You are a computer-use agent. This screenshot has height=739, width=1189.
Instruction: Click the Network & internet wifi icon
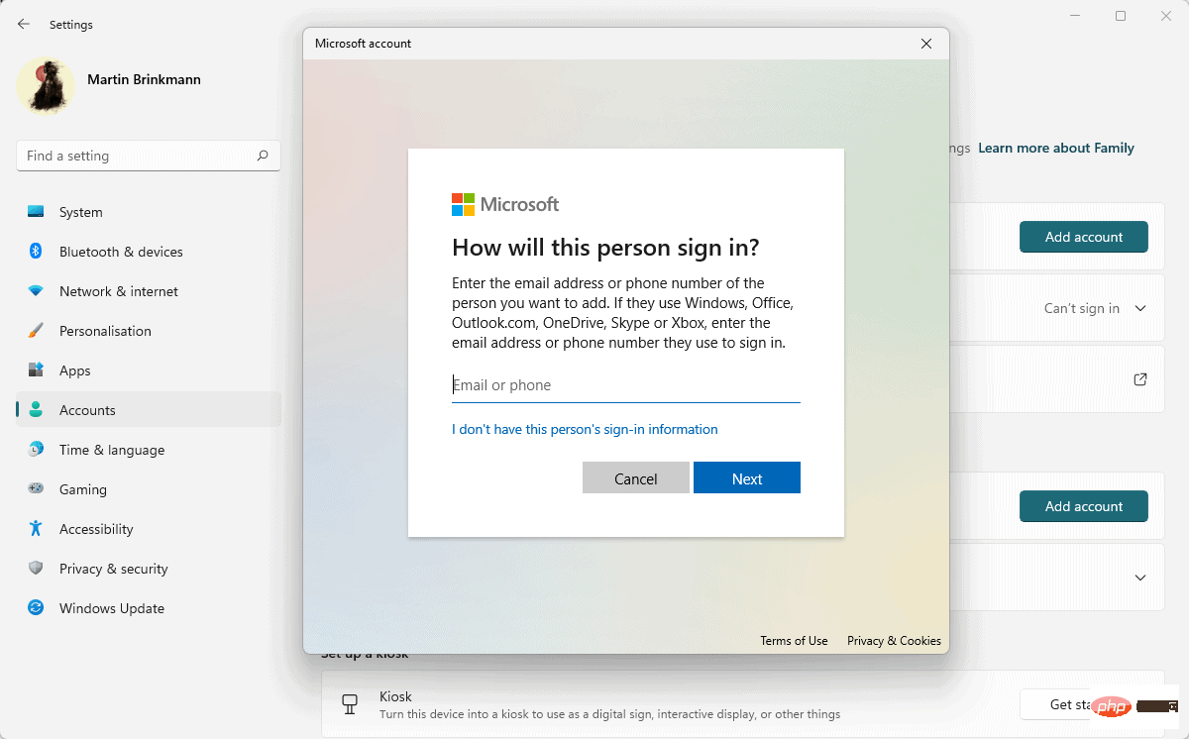point(36,291)
